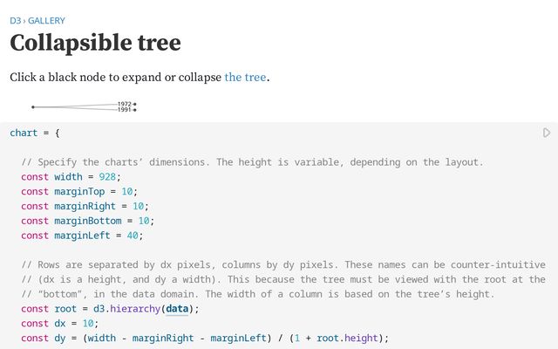The image size is (558, 349).
Task: Open the D3 breadcrumb link
Action: (15, 20)
